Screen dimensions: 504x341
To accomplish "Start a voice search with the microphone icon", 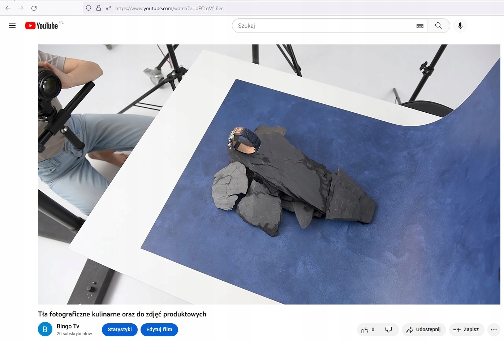I will tap(460, 26).
